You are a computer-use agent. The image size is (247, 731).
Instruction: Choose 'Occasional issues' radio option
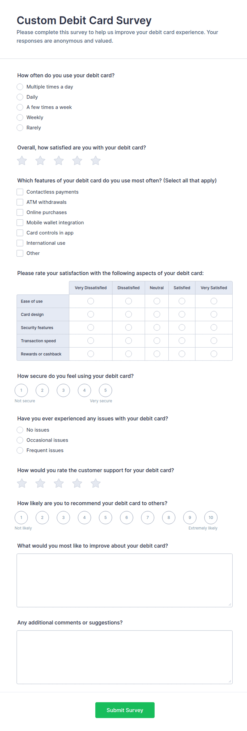(20, 440)
